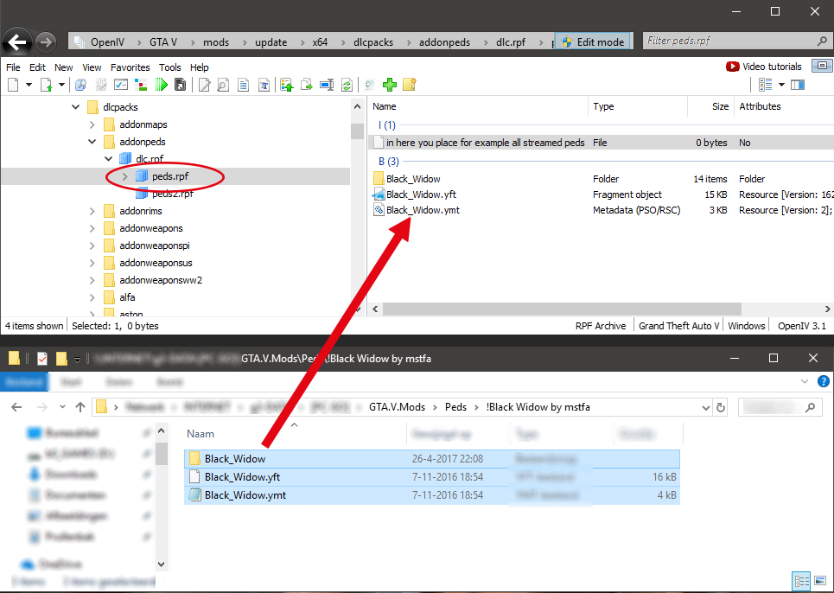834x593 pixels.
Task: Click GTA V in OpenIV breadcrumb path
Action: 163,42
